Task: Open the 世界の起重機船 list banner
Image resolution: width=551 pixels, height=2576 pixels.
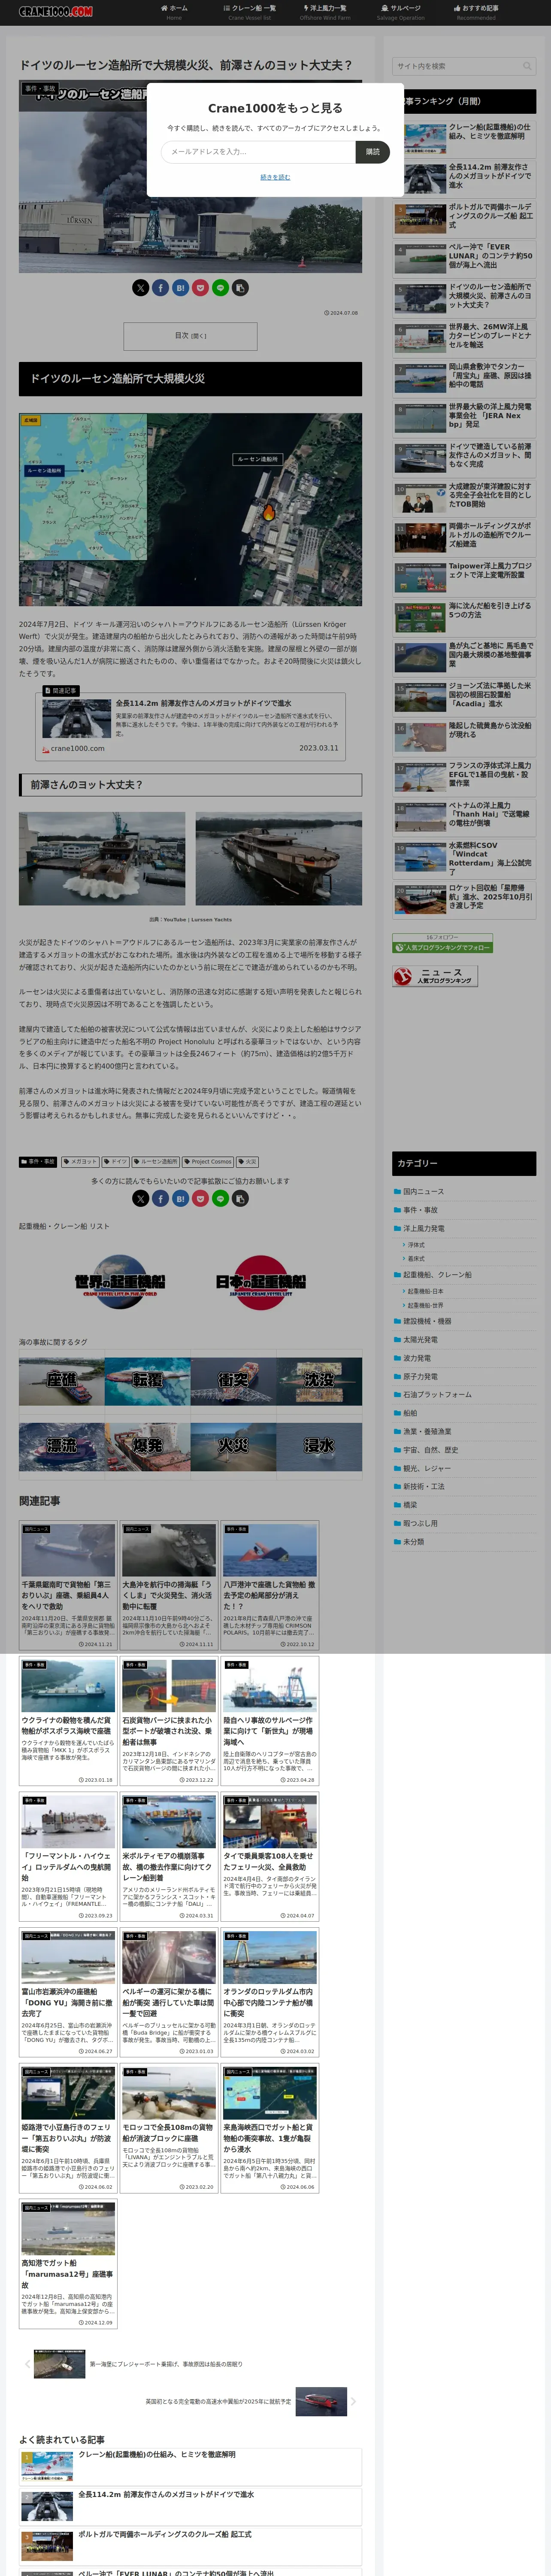Action: pos(120,1283)
